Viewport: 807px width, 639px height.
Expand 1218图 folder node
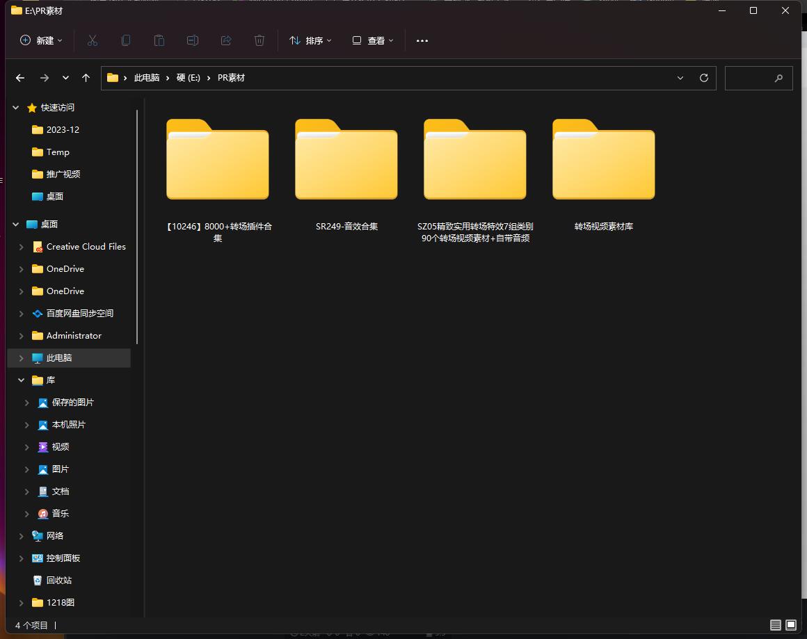[21, 602]
